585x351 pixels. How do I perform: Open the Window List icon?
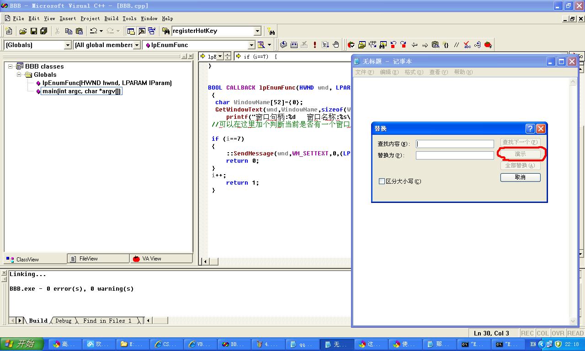coord(152,31)
